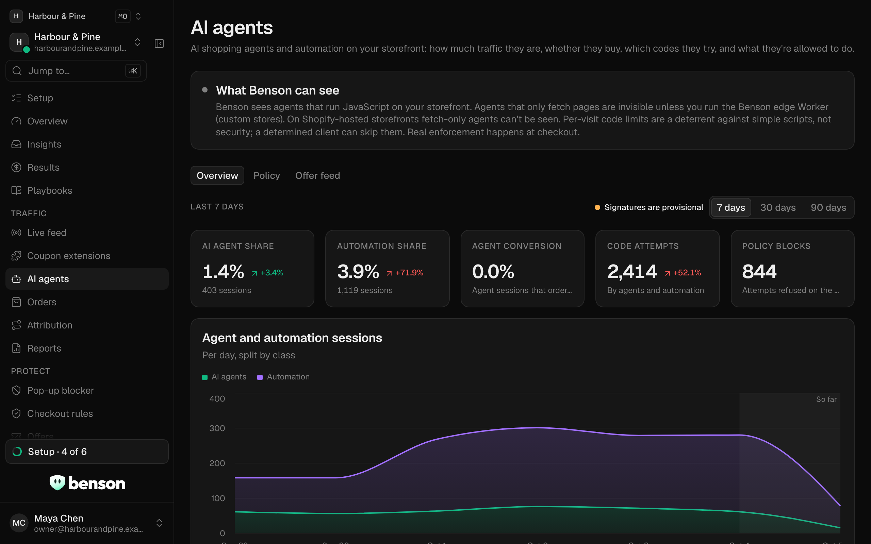Select the 90 days range
The width and height of the screenshot is (871, 544).
pyautogui.click(x=828, y=207)
